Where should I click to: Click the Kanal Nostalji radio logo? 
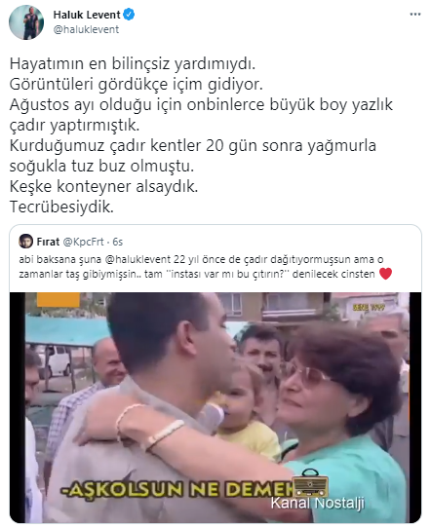click(310, 482)
